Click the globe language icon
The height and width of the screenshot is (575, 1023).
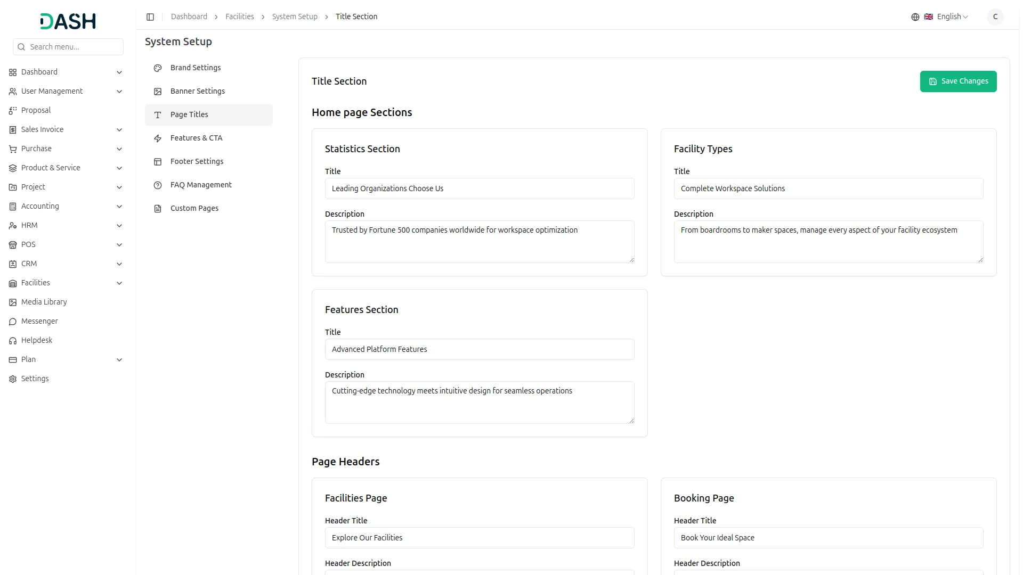tap(915, 17)
